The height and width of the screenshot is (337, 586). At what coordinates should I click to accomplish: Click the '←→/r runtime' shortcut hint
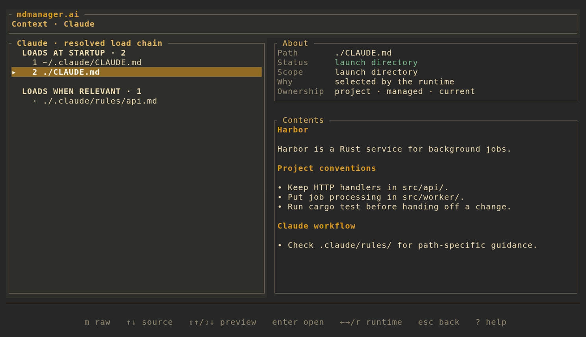tap(371, 322)
